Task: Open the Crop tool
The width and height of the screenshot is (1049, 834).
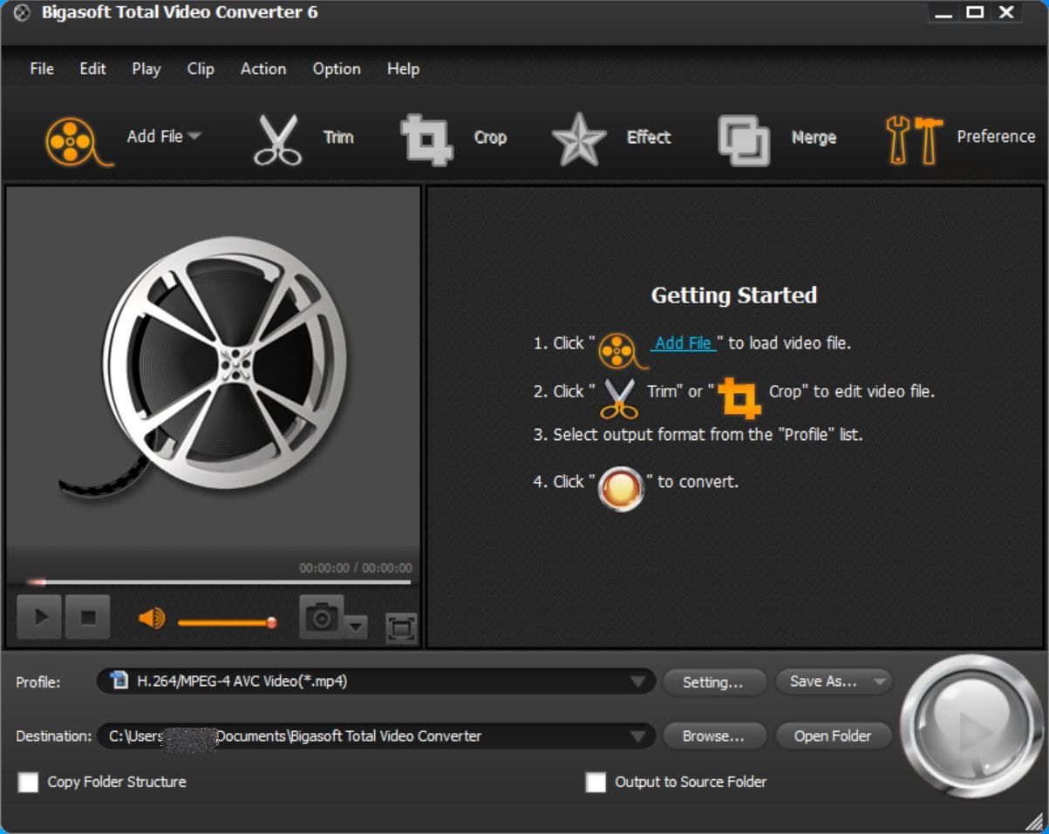Action: [426, 139]
